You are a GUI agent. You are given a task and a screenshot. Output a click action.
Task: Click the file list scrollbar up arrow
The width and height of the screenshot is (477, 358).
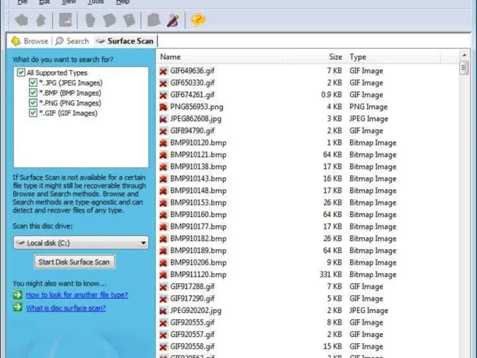pyautogui.click(x=464, y=55)
